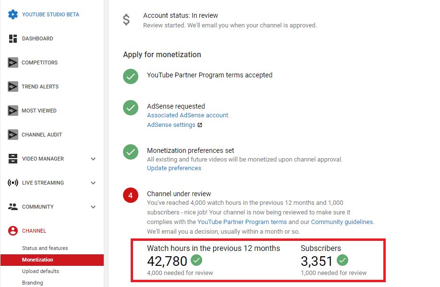The width and height of the screenshot is (440, 287).
Task: Click the Competitors IQ icon
Action: (13, 62)
